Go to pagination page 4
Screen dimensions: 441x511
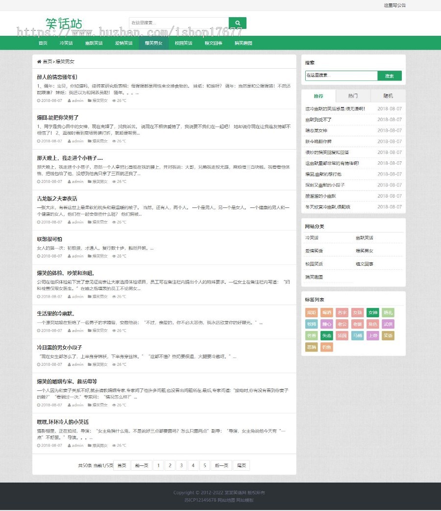tap(193, 465)
